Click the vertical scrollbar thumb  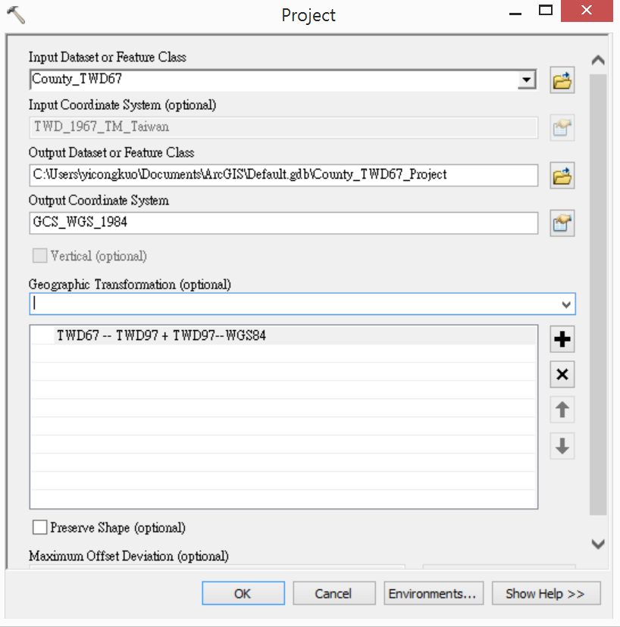598,295
